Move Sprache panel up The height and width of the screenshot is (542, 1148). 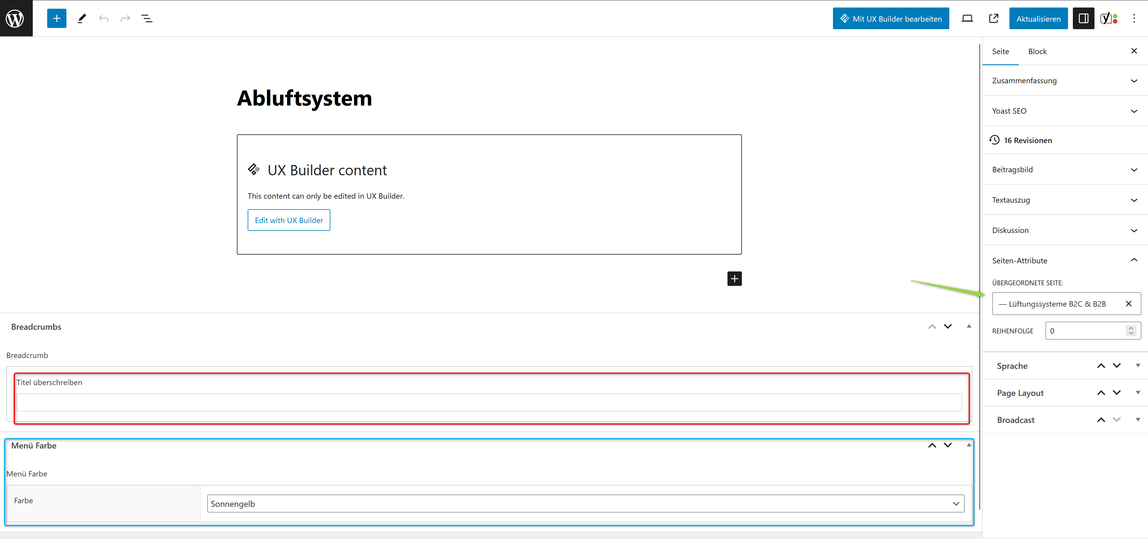click(x=1101, y=366)
